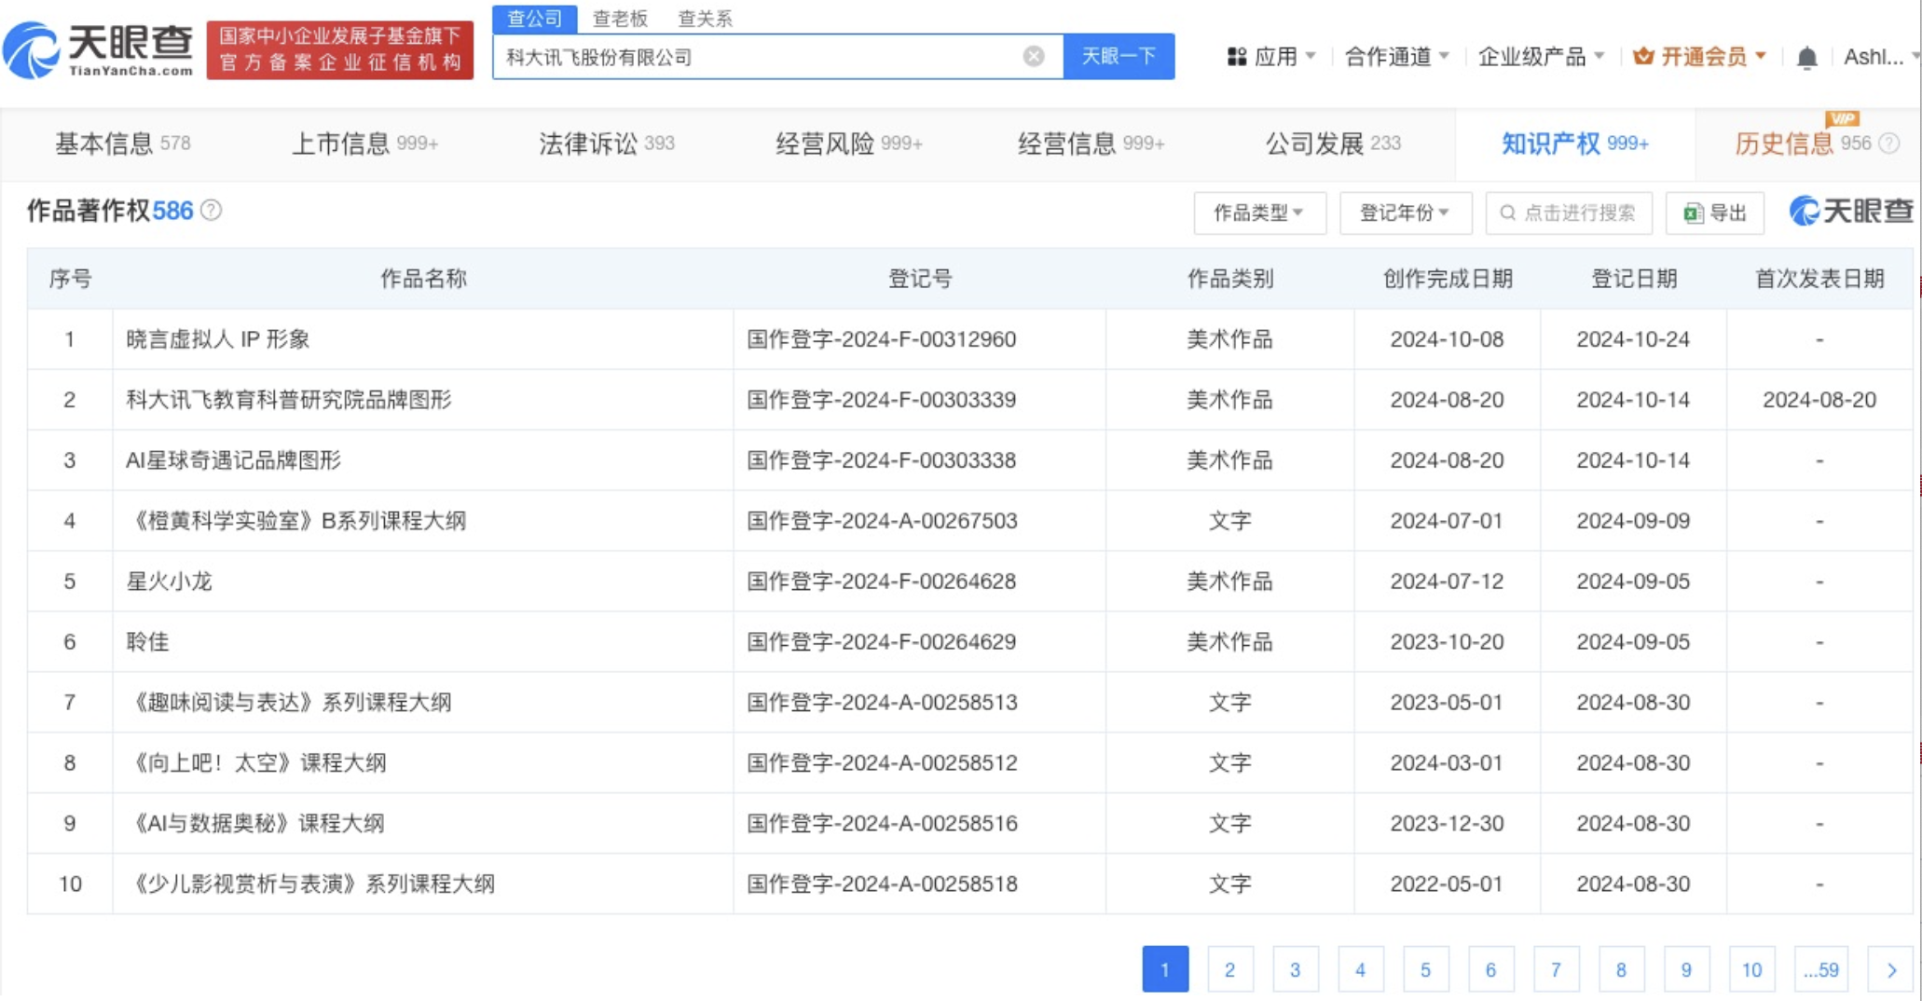Open notifications bell icon
1922x1001 pixels.
(x=1805, y=58)
